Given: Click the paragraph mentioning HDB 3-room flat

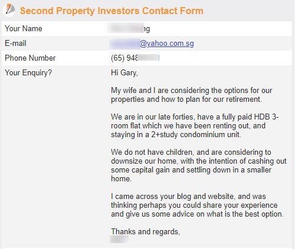Looking at the screenshot, I should 195,126.
